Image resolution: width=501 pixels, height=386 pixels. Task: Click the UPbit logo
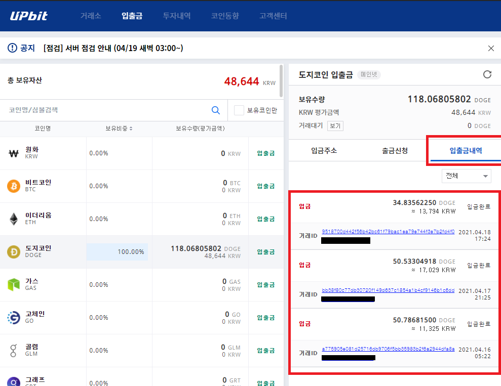[x=29, y=16]
